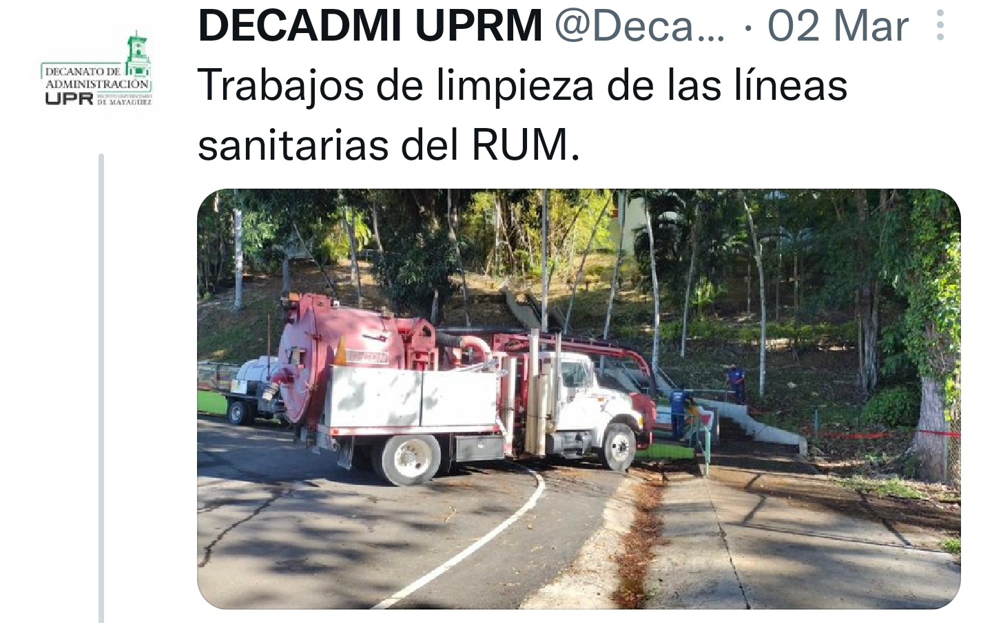Tap the small trailer behind the red truck
Image resolution: width=992 pixels, height=623 pixels.
point(249,389)
